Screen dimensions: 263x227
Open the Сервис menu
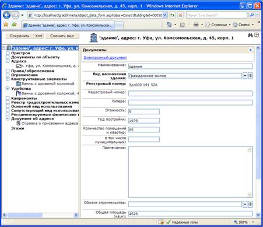point(243,25)
